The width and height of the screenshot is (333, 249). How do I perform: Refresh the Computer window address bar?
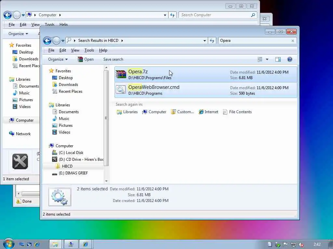click(172, 15)
